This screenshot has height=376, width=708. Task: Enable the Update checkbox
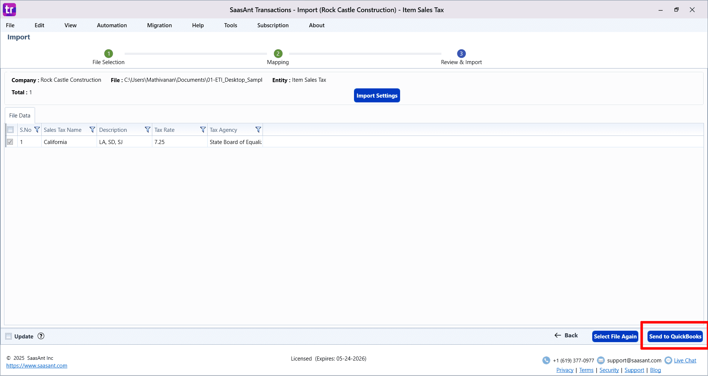[x=8, y=336]
